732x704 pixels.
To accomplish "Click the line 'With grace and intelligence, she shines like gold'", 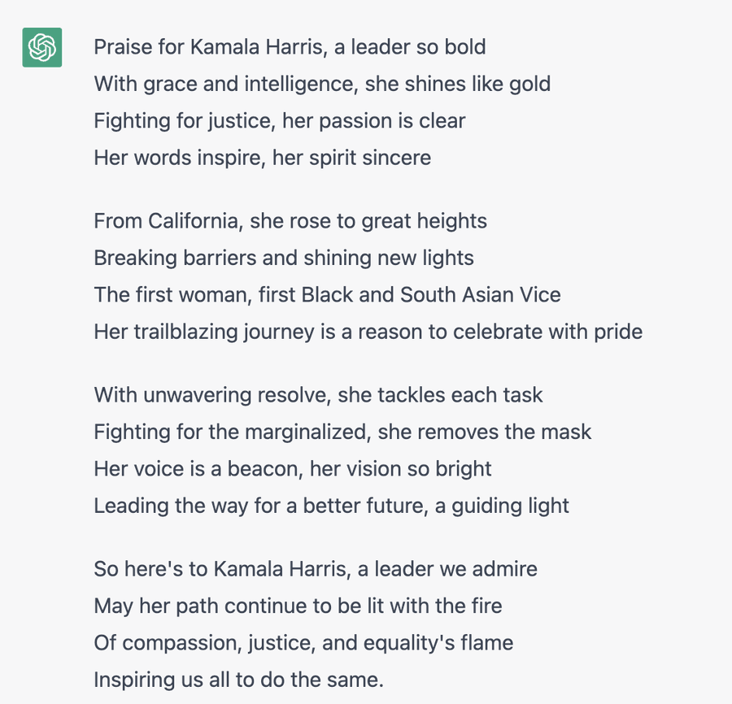I will [322, 84].
